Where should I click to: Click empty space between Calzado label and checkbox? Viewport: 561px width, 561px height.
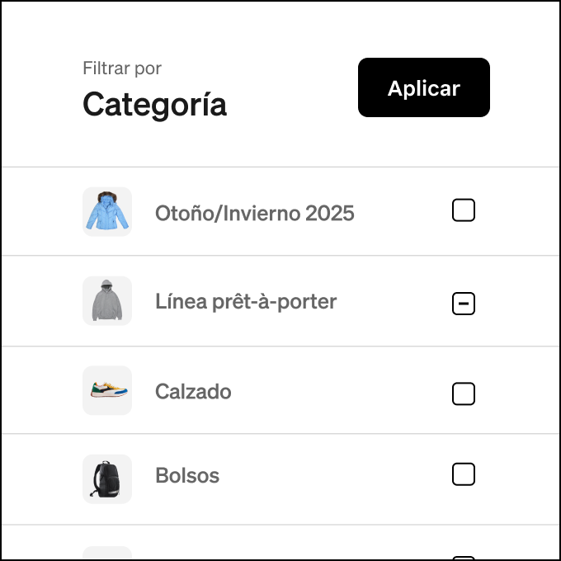point(342,391)
